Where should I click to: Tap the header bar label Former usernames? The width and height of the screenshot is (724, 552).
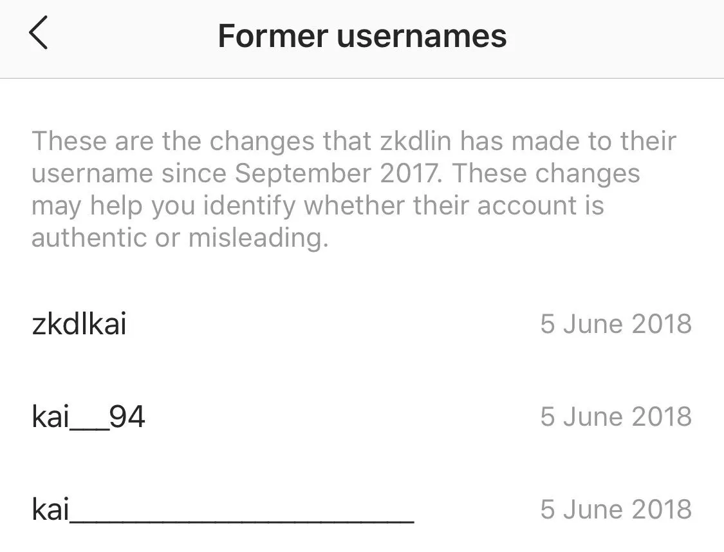click(x=362, y=36)
